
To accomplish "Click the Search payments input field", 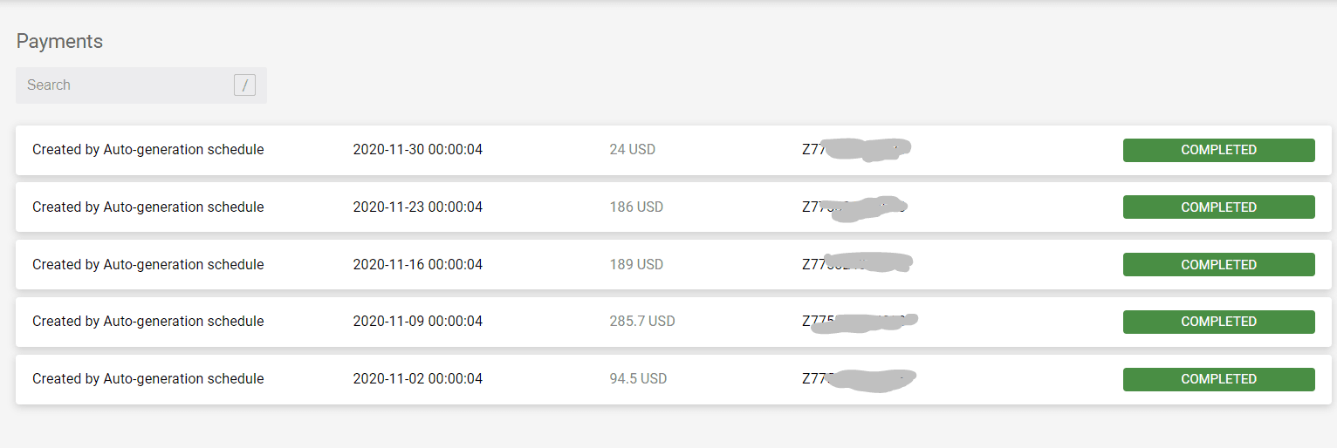I will click(x=141, y=85).
